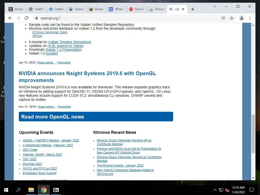Open the Windows notification center
The height and width of the screenshot is (195, 260).
tap(252, 190)
